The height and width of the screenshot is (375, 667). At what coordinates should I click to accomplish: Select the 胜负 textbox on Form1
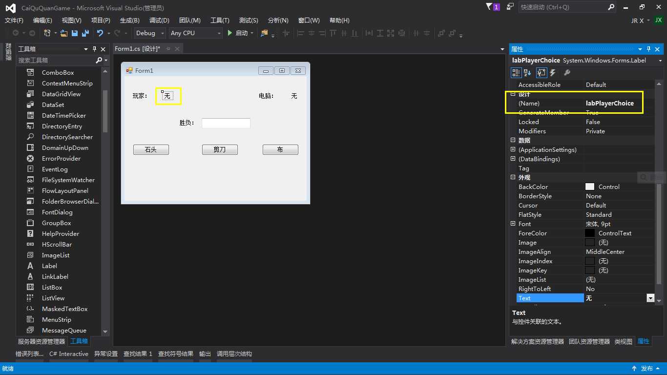click(x=226, y=123)
